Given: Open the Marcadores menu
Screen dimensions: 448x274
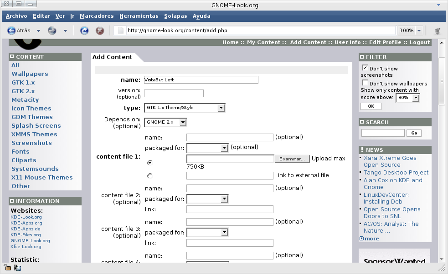Looking at the screenshot, I should [x=97, y=16].
